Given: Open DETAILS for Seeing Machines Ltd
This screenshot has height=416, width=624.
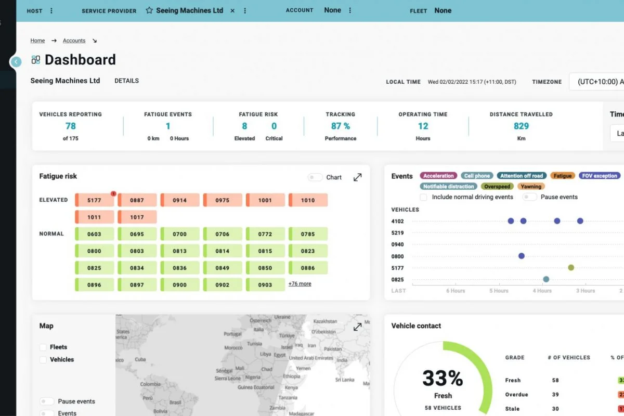Looking at the screenshot, I should coord(126,81).
